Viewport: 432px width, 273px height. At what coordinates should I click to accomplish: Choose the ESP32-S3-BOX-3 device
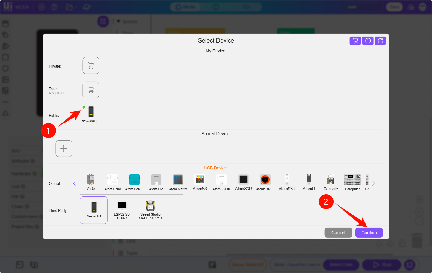[122, 210]
